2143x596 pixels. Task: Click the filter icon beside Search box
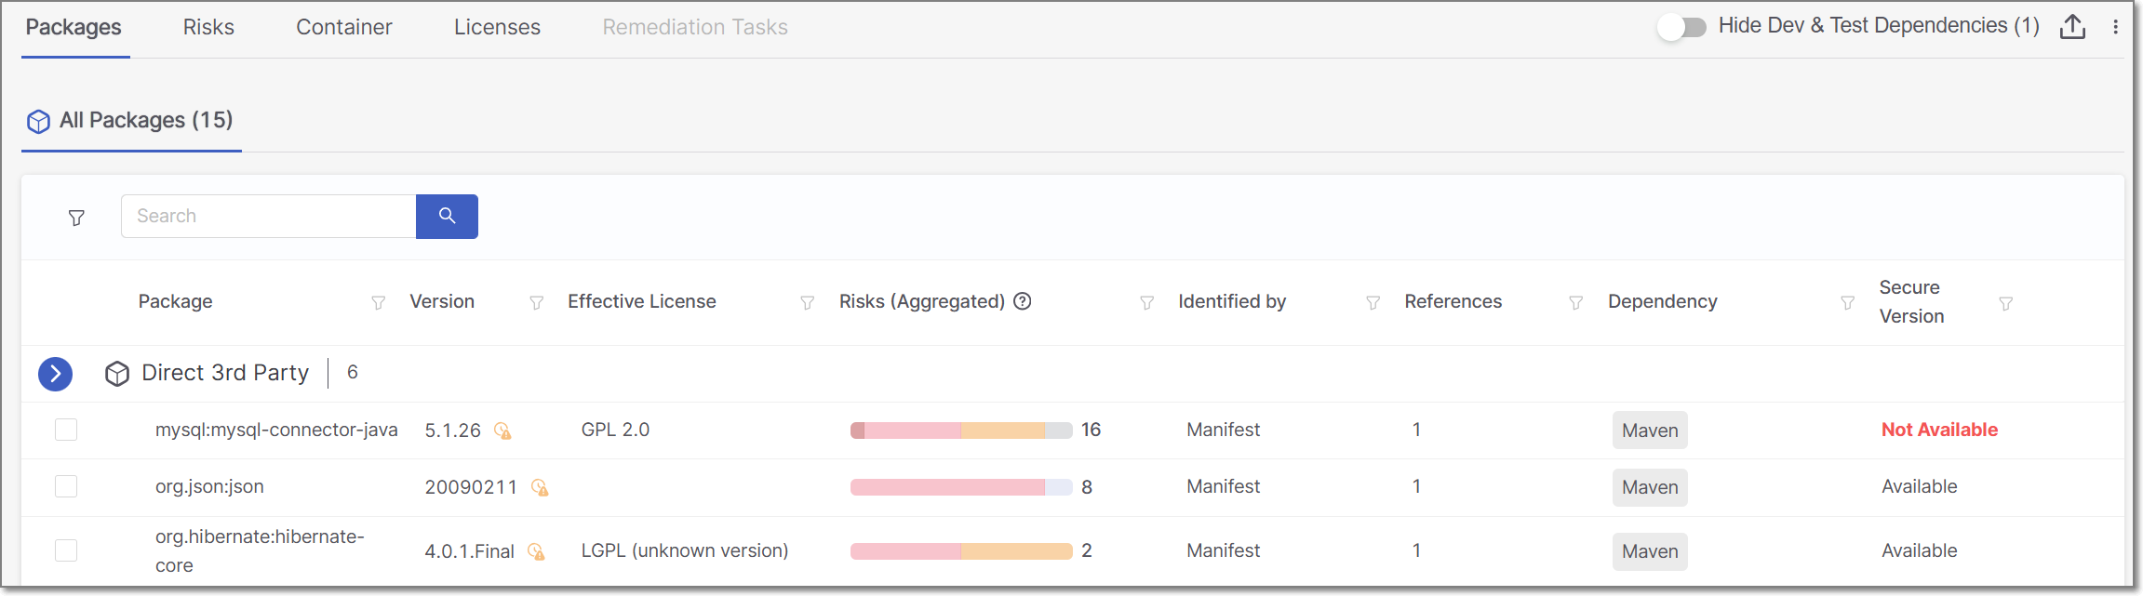(76, 218)
